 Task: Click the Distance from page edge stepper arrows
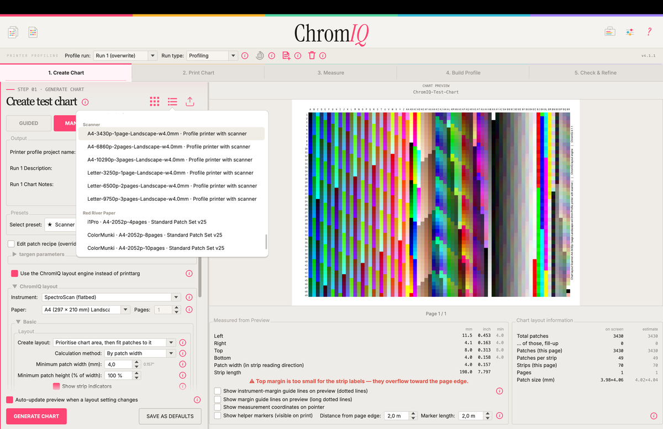pos(413,416)
